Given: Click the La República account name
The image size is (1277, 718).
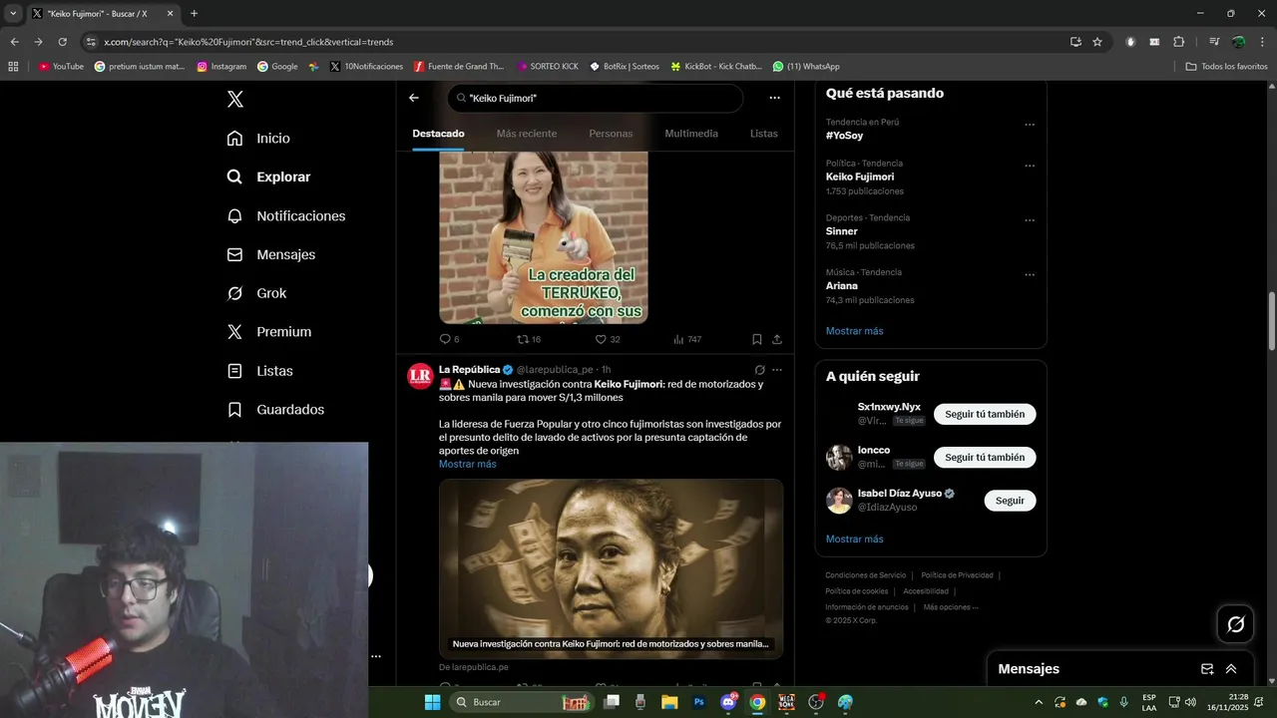Looking at the screenshot, I should 470,369.
